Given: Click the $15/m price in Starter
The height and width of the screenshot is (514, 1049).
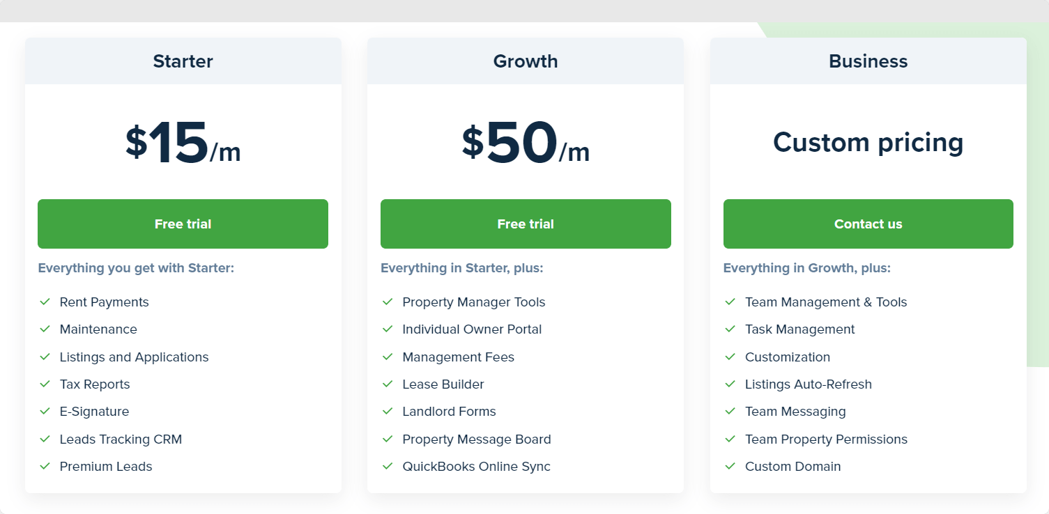Looking at the screenshot, I should [x=183, y=143].
